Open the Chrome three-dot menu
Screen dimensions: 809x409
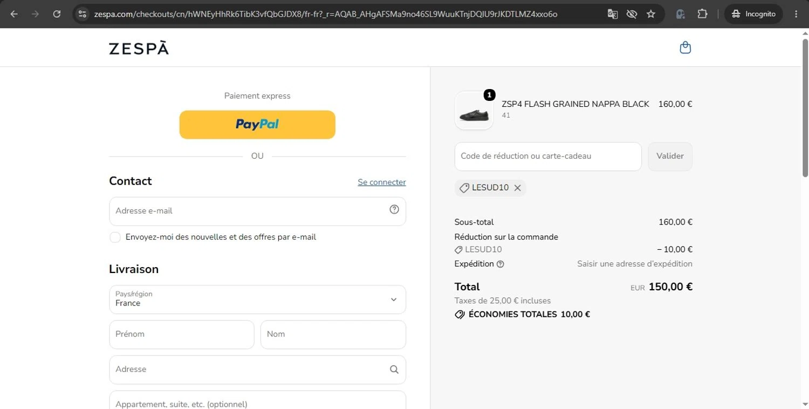[796, 14]
